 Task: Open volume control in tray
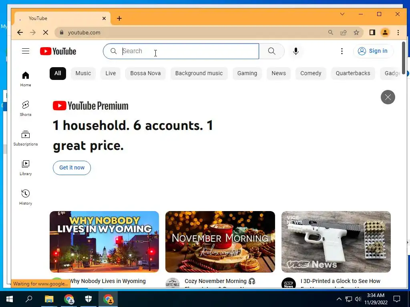(358, 299)
